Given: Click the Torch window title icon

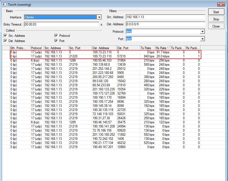Looking at the screenshot, I should tap(4, 4).
